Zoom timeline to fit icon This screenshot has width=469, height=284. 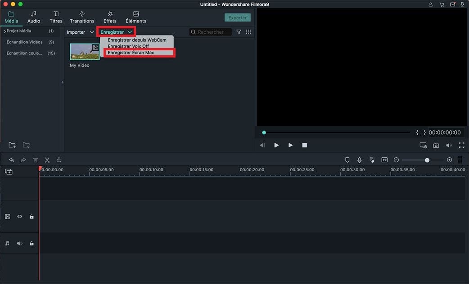pos(385,160)
